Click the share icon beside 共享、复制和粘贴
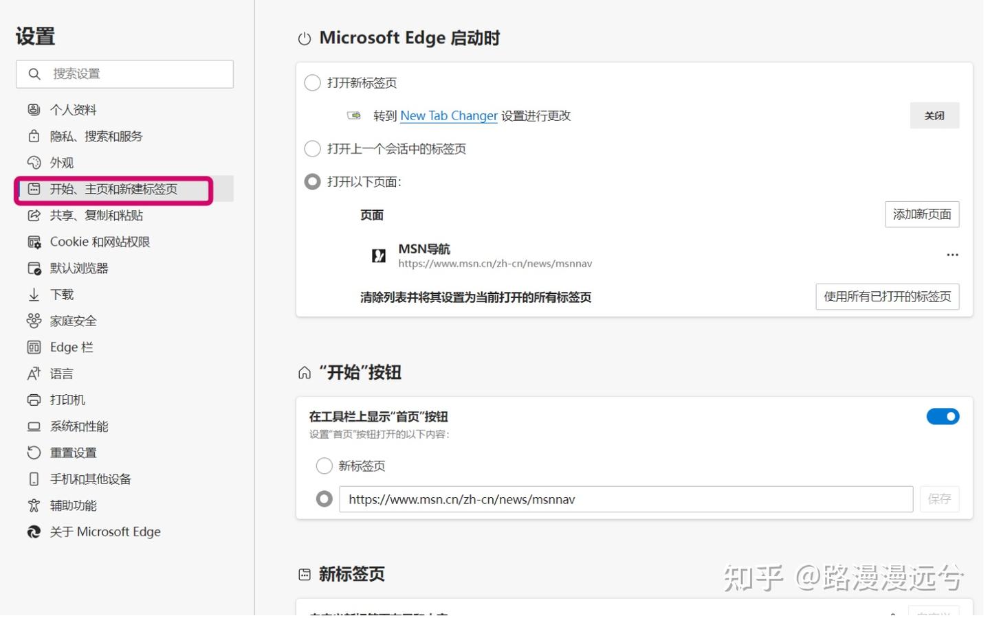 coord(34,215)
